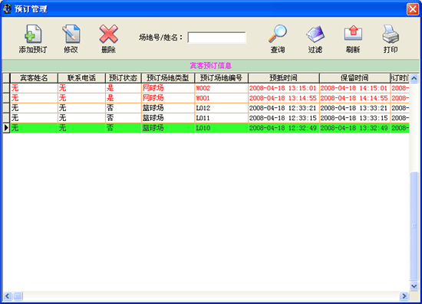Click the vertical scrollbar thumb
422x304 pixels.
click(414, 226)
